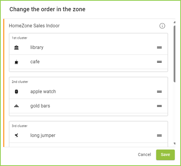Select the long jumper entry

pos(43,135)
